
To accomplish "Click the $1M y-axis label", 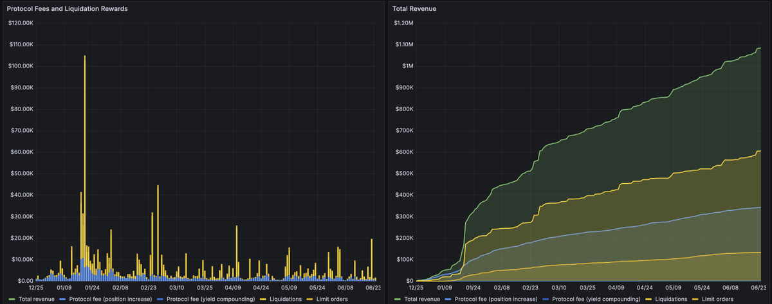I will tap(409, 66).
